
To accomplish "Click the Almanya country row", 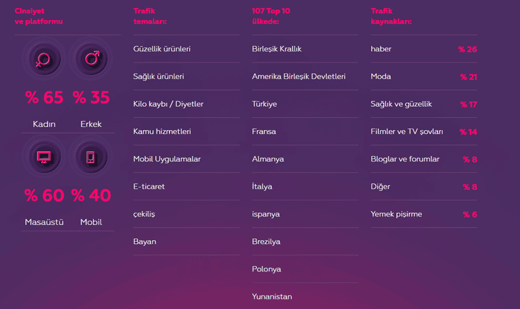I will (x=266, y=159).
